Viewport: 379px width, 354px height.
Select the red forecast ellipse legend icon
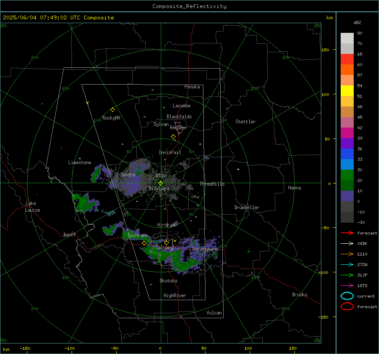[347, 306]
